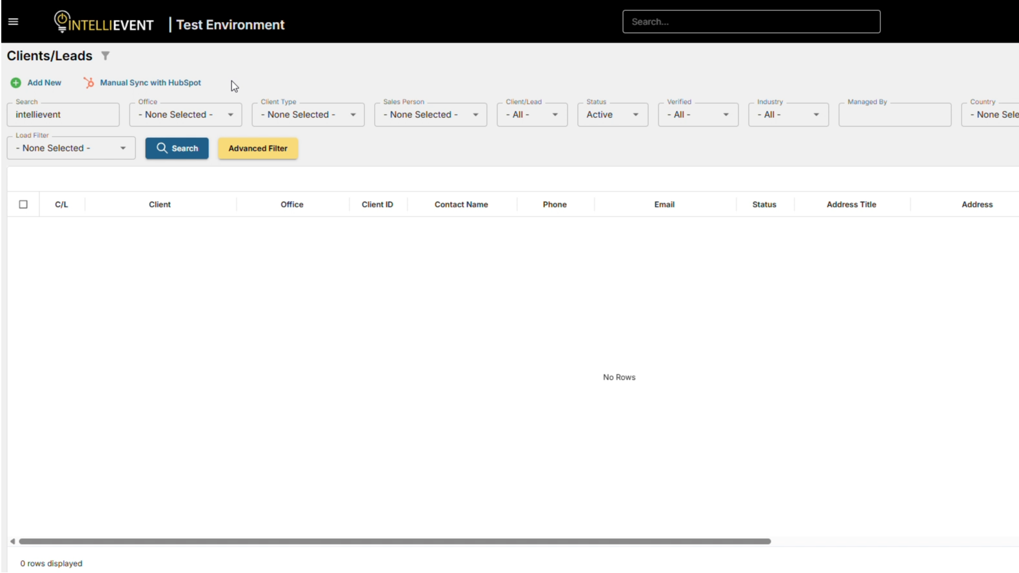The image size is (1019, 573).
Task: Open the Load Filter dropdown
Action: (71, 148)
